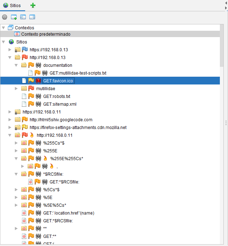
Task: Toggle show only URLs in scope button
Action: click(5, 17)
